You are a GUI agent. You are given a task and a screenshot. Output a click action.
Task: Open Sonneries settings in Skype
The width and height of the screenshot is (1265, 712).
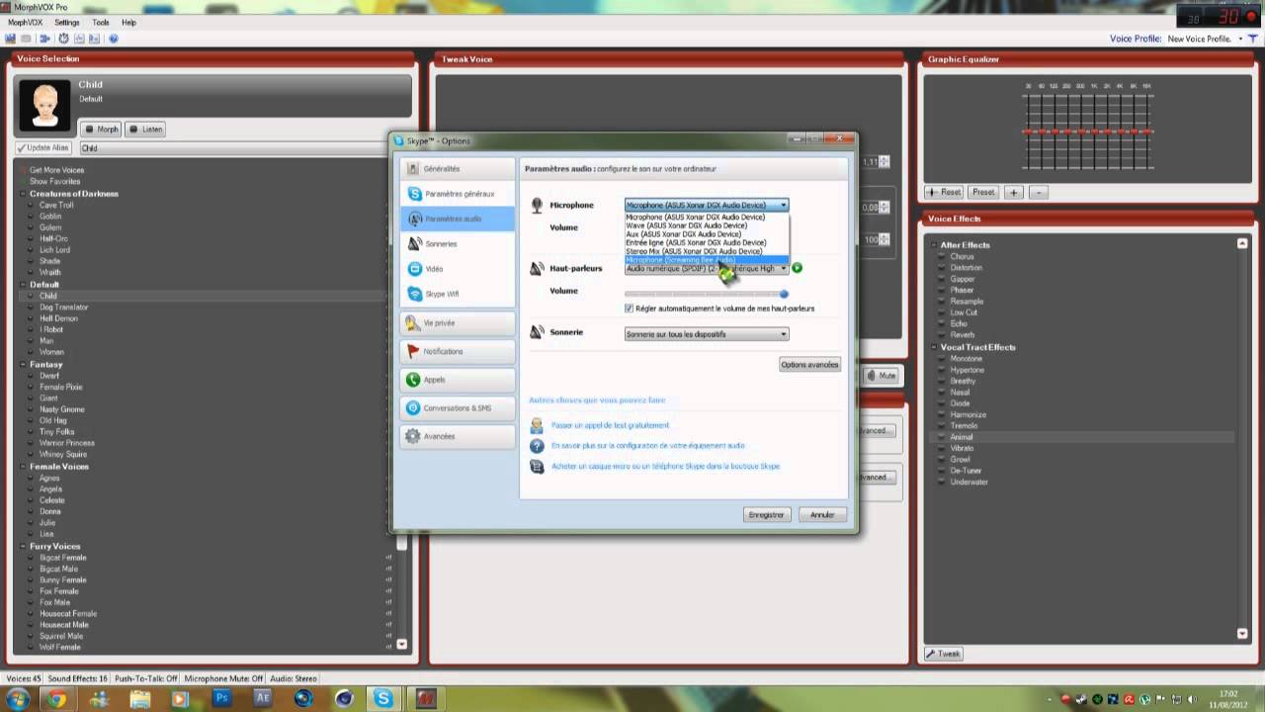pos(458,243)
